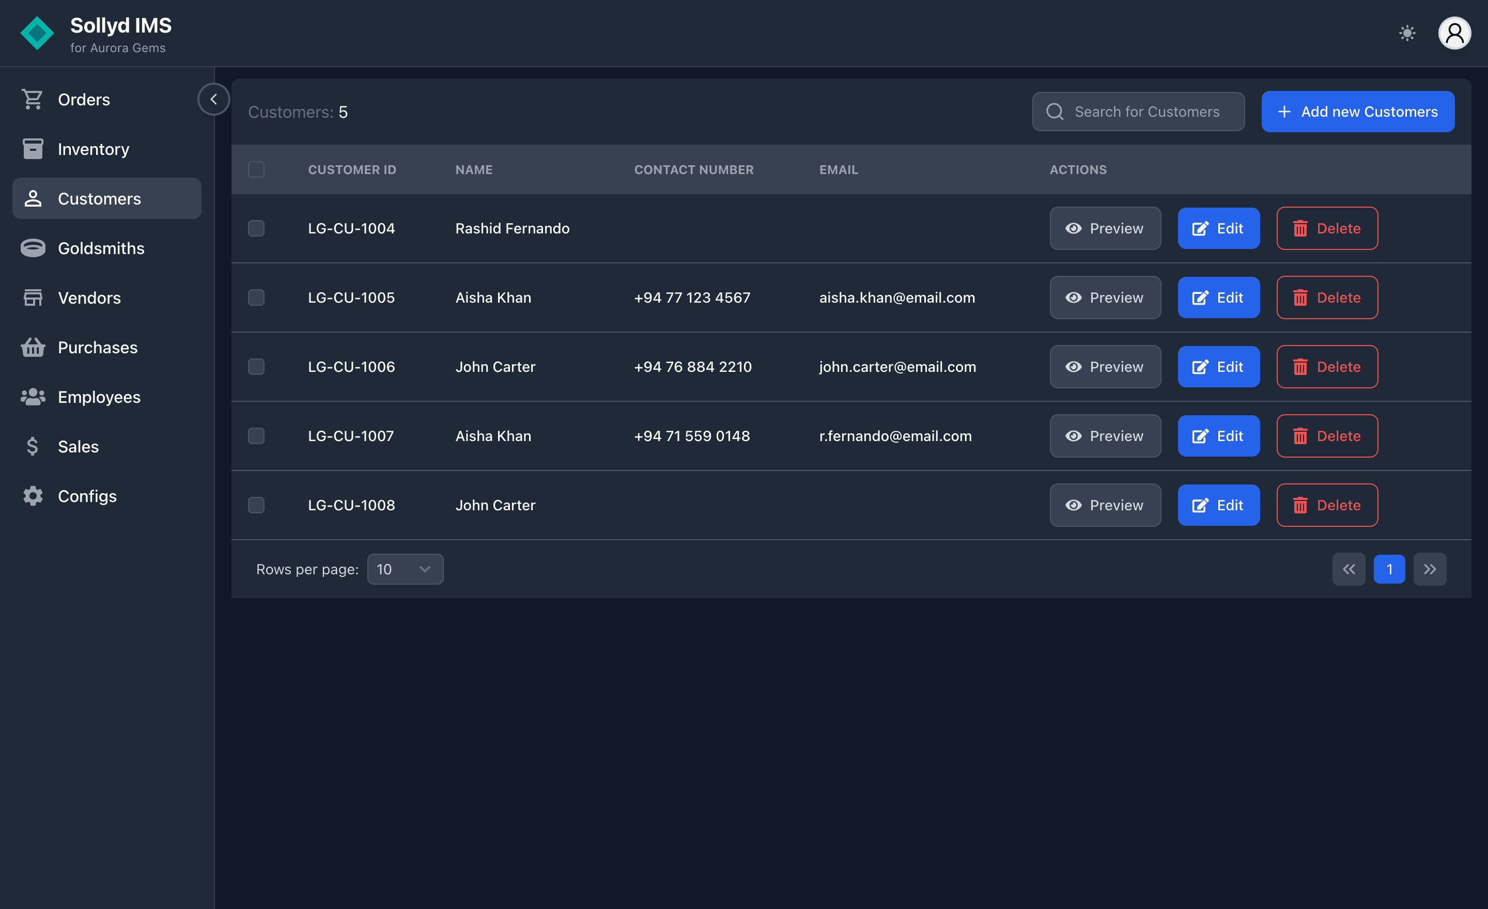Focus the Search for Customers field
This screenshot has width=1488, height=909.
1138,112
